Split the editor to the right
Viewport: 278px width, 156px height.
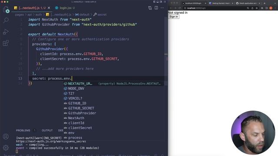(156, 8)
